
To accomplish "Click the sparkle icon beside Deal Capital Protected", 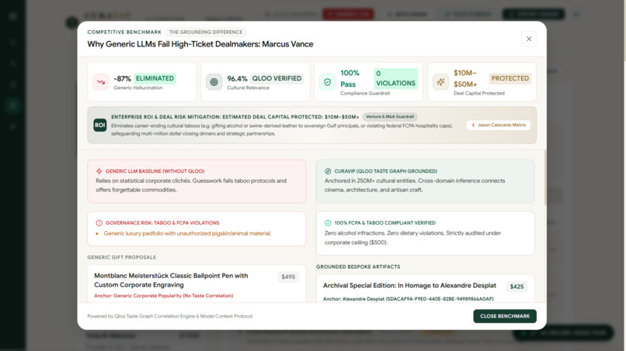I will (440, 82).
